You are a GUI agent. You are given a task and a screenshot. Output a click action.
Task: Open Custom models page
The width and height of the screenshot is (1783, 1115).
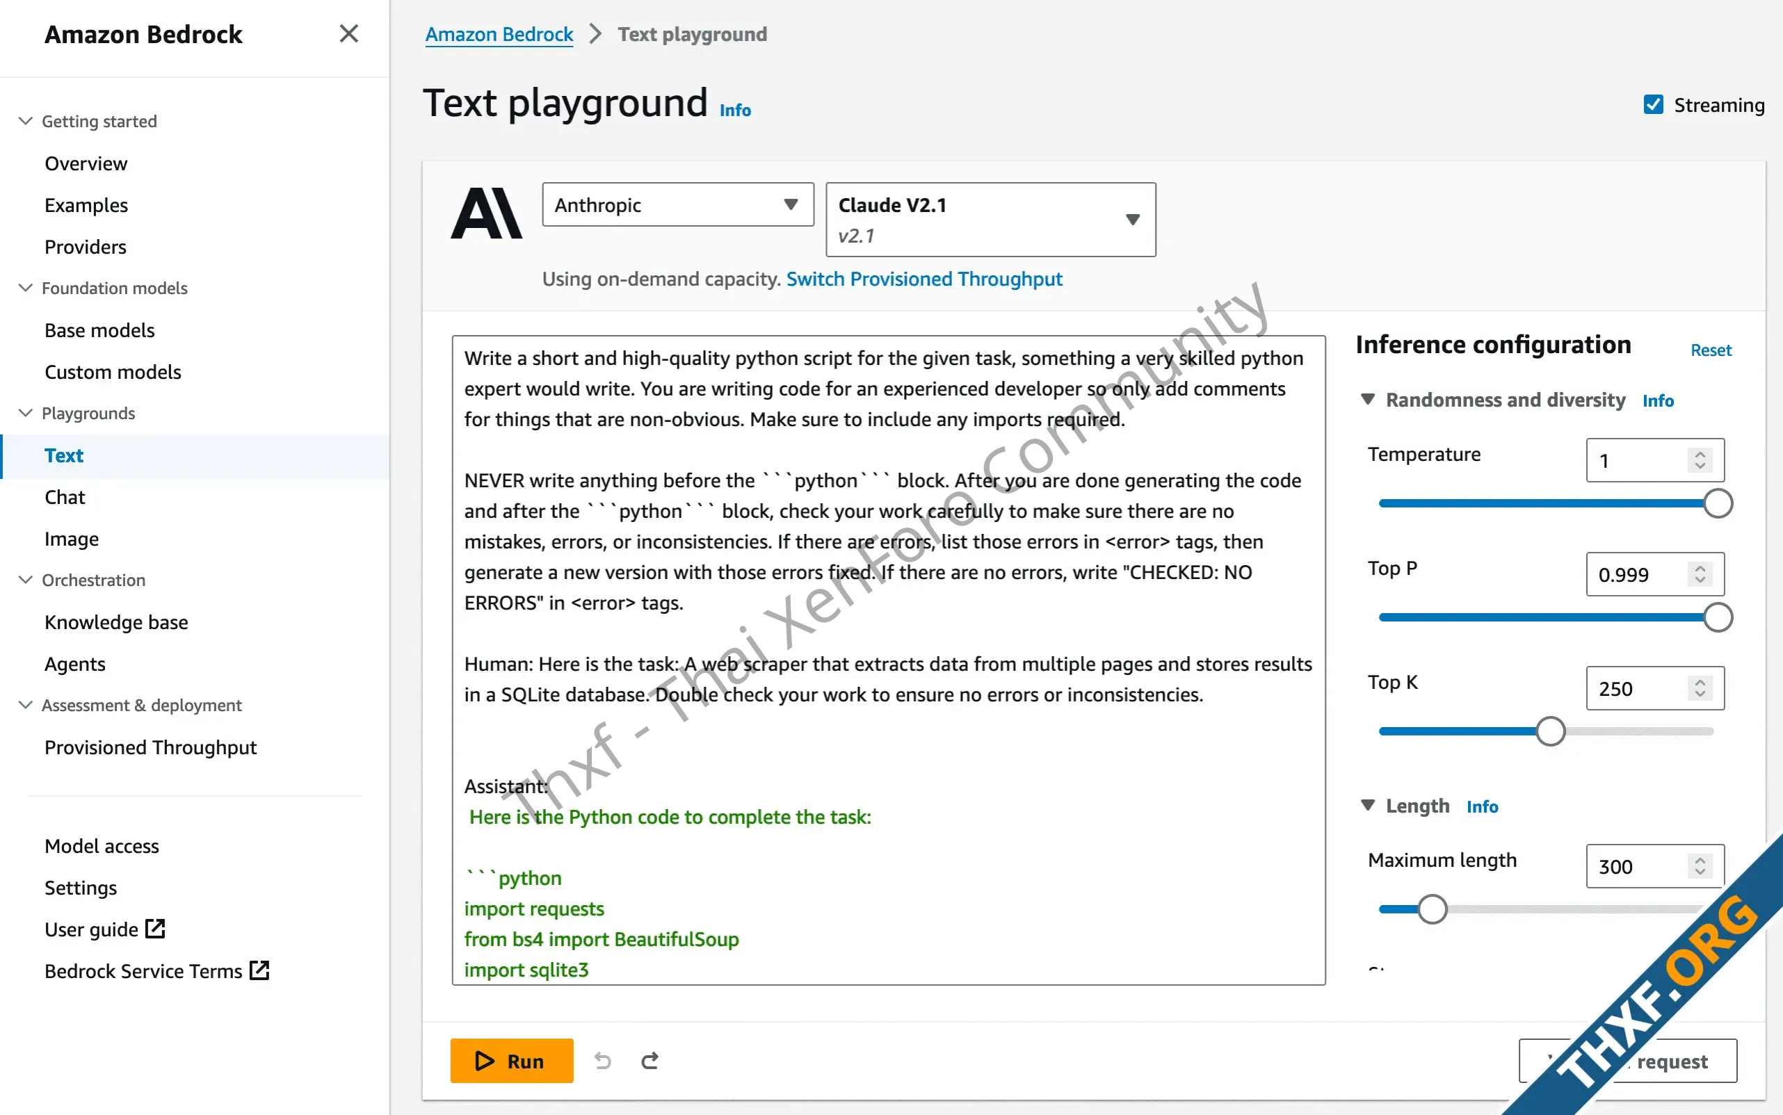coord(113,372)
